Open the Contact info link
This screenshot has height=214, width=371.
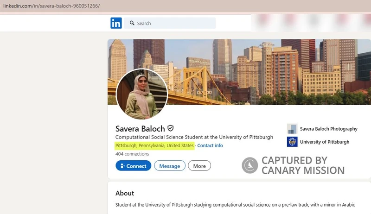tap(210, 145)
